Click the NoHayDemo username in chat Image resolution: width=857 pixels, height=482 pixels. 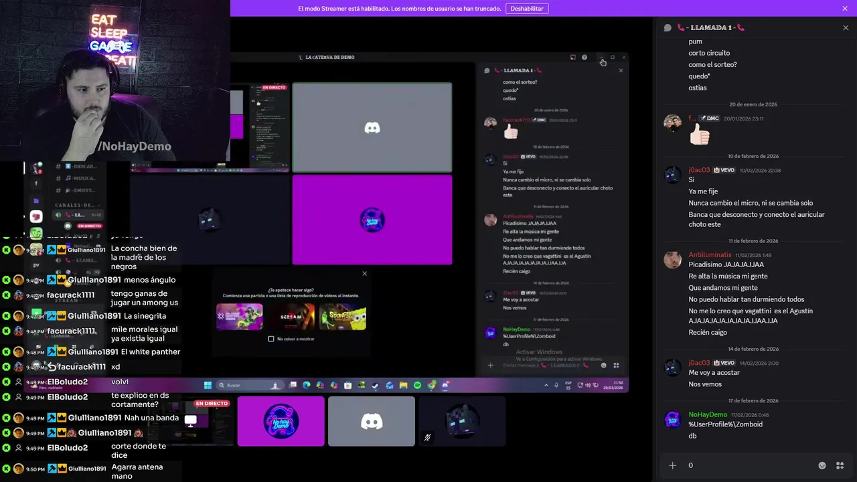coord(708,414)
